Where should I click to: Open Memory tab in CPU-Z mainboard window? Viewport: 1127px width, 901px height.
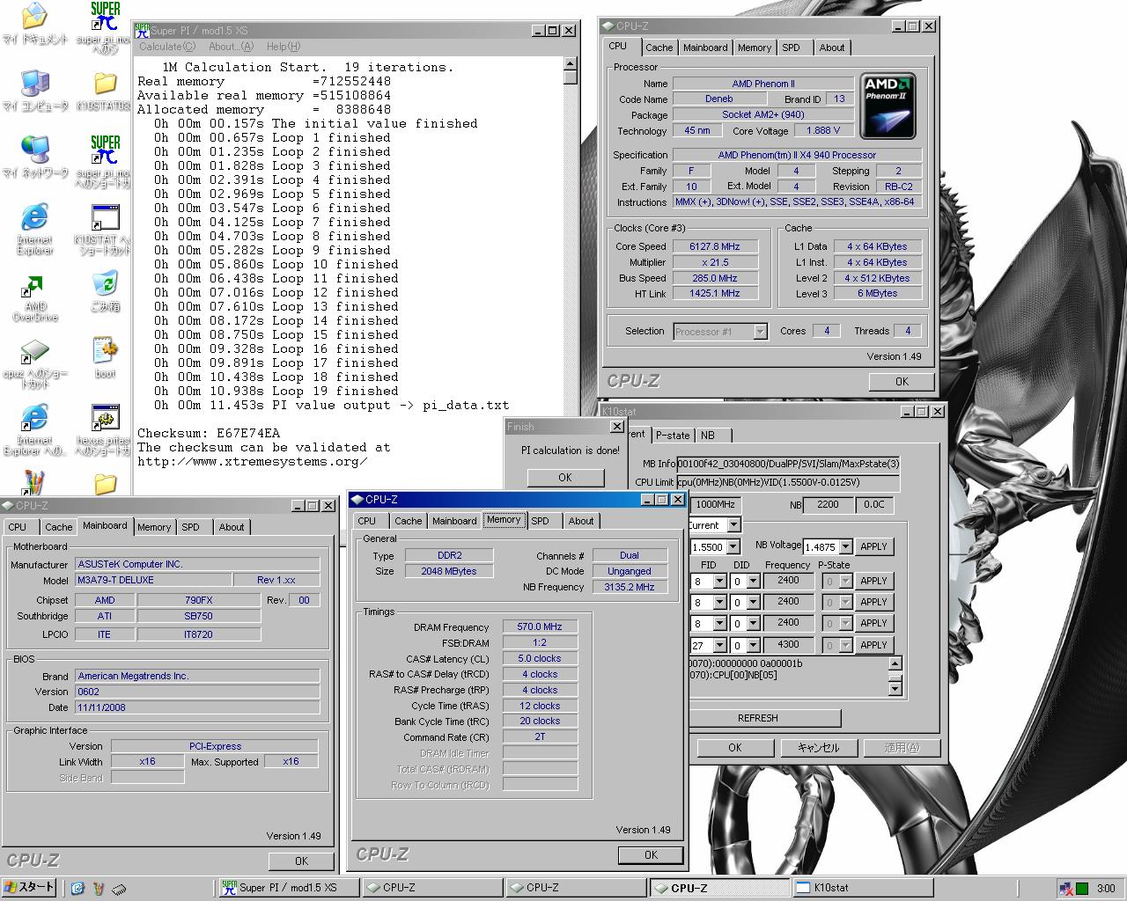click(x=154, y=527)
